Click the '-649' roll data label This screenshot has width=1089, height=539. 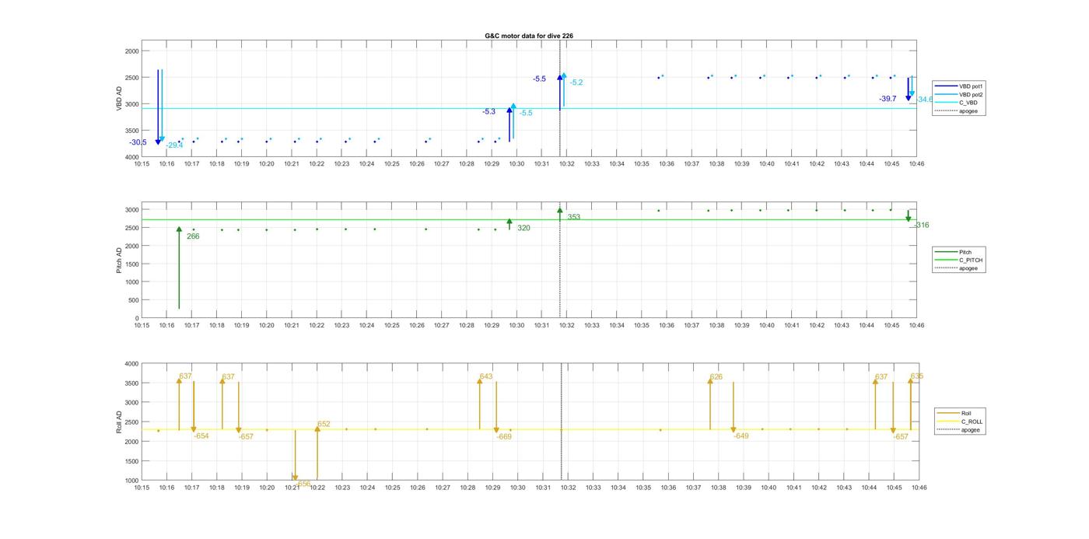coord(741,436)
